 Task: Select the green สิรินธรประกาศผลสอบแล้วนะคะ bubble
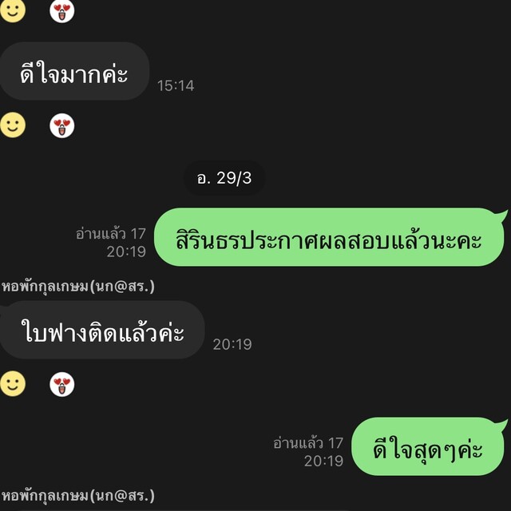(x=329, y=237)
